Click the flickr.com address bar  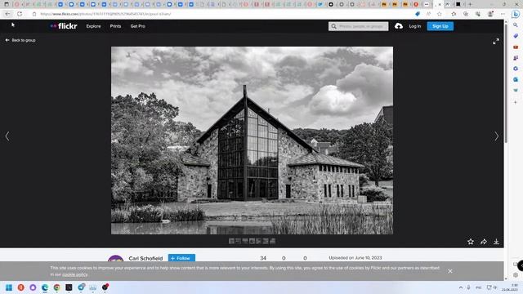click(x=220, y=14)
